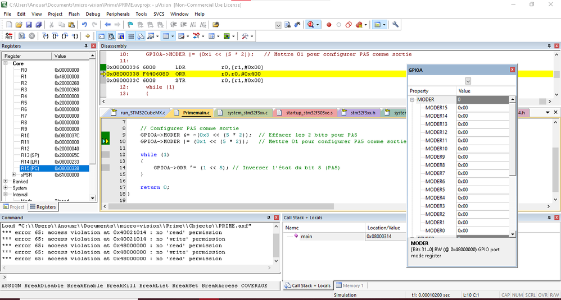561x300 pixels.
Task: Click the Run button in debug toolbar
Action: 21,36
